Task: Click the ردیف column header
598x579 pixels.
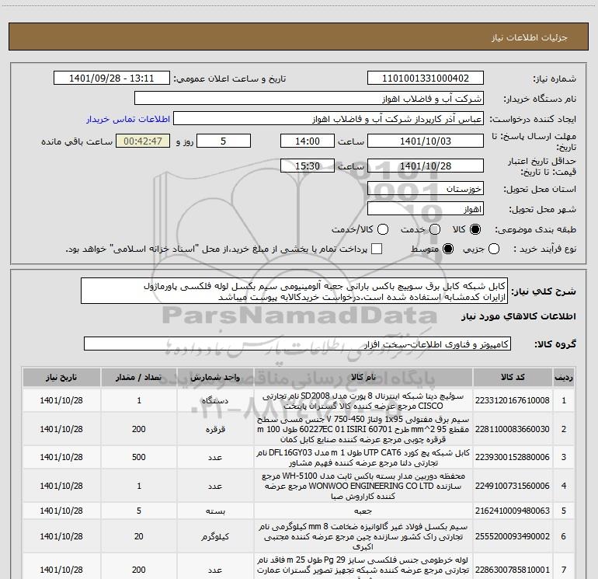Action: pos(564,378)
